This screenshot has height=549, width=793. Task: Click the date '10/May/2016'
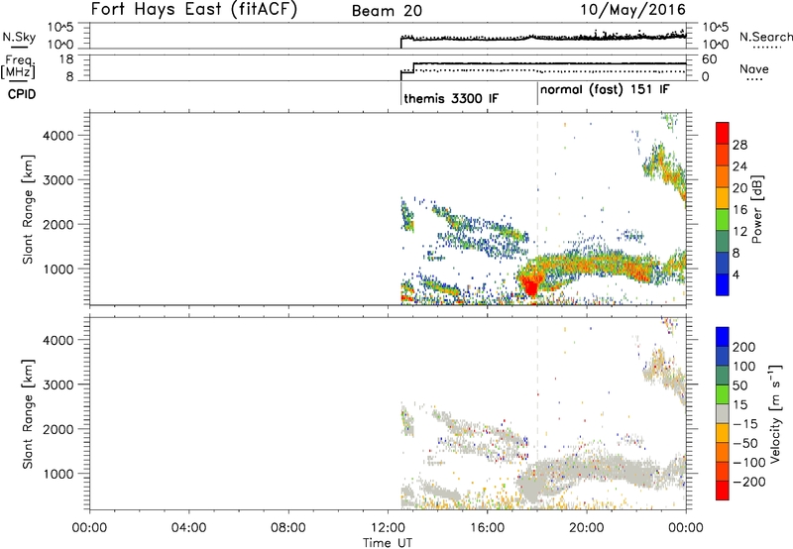tap(632, 10)
